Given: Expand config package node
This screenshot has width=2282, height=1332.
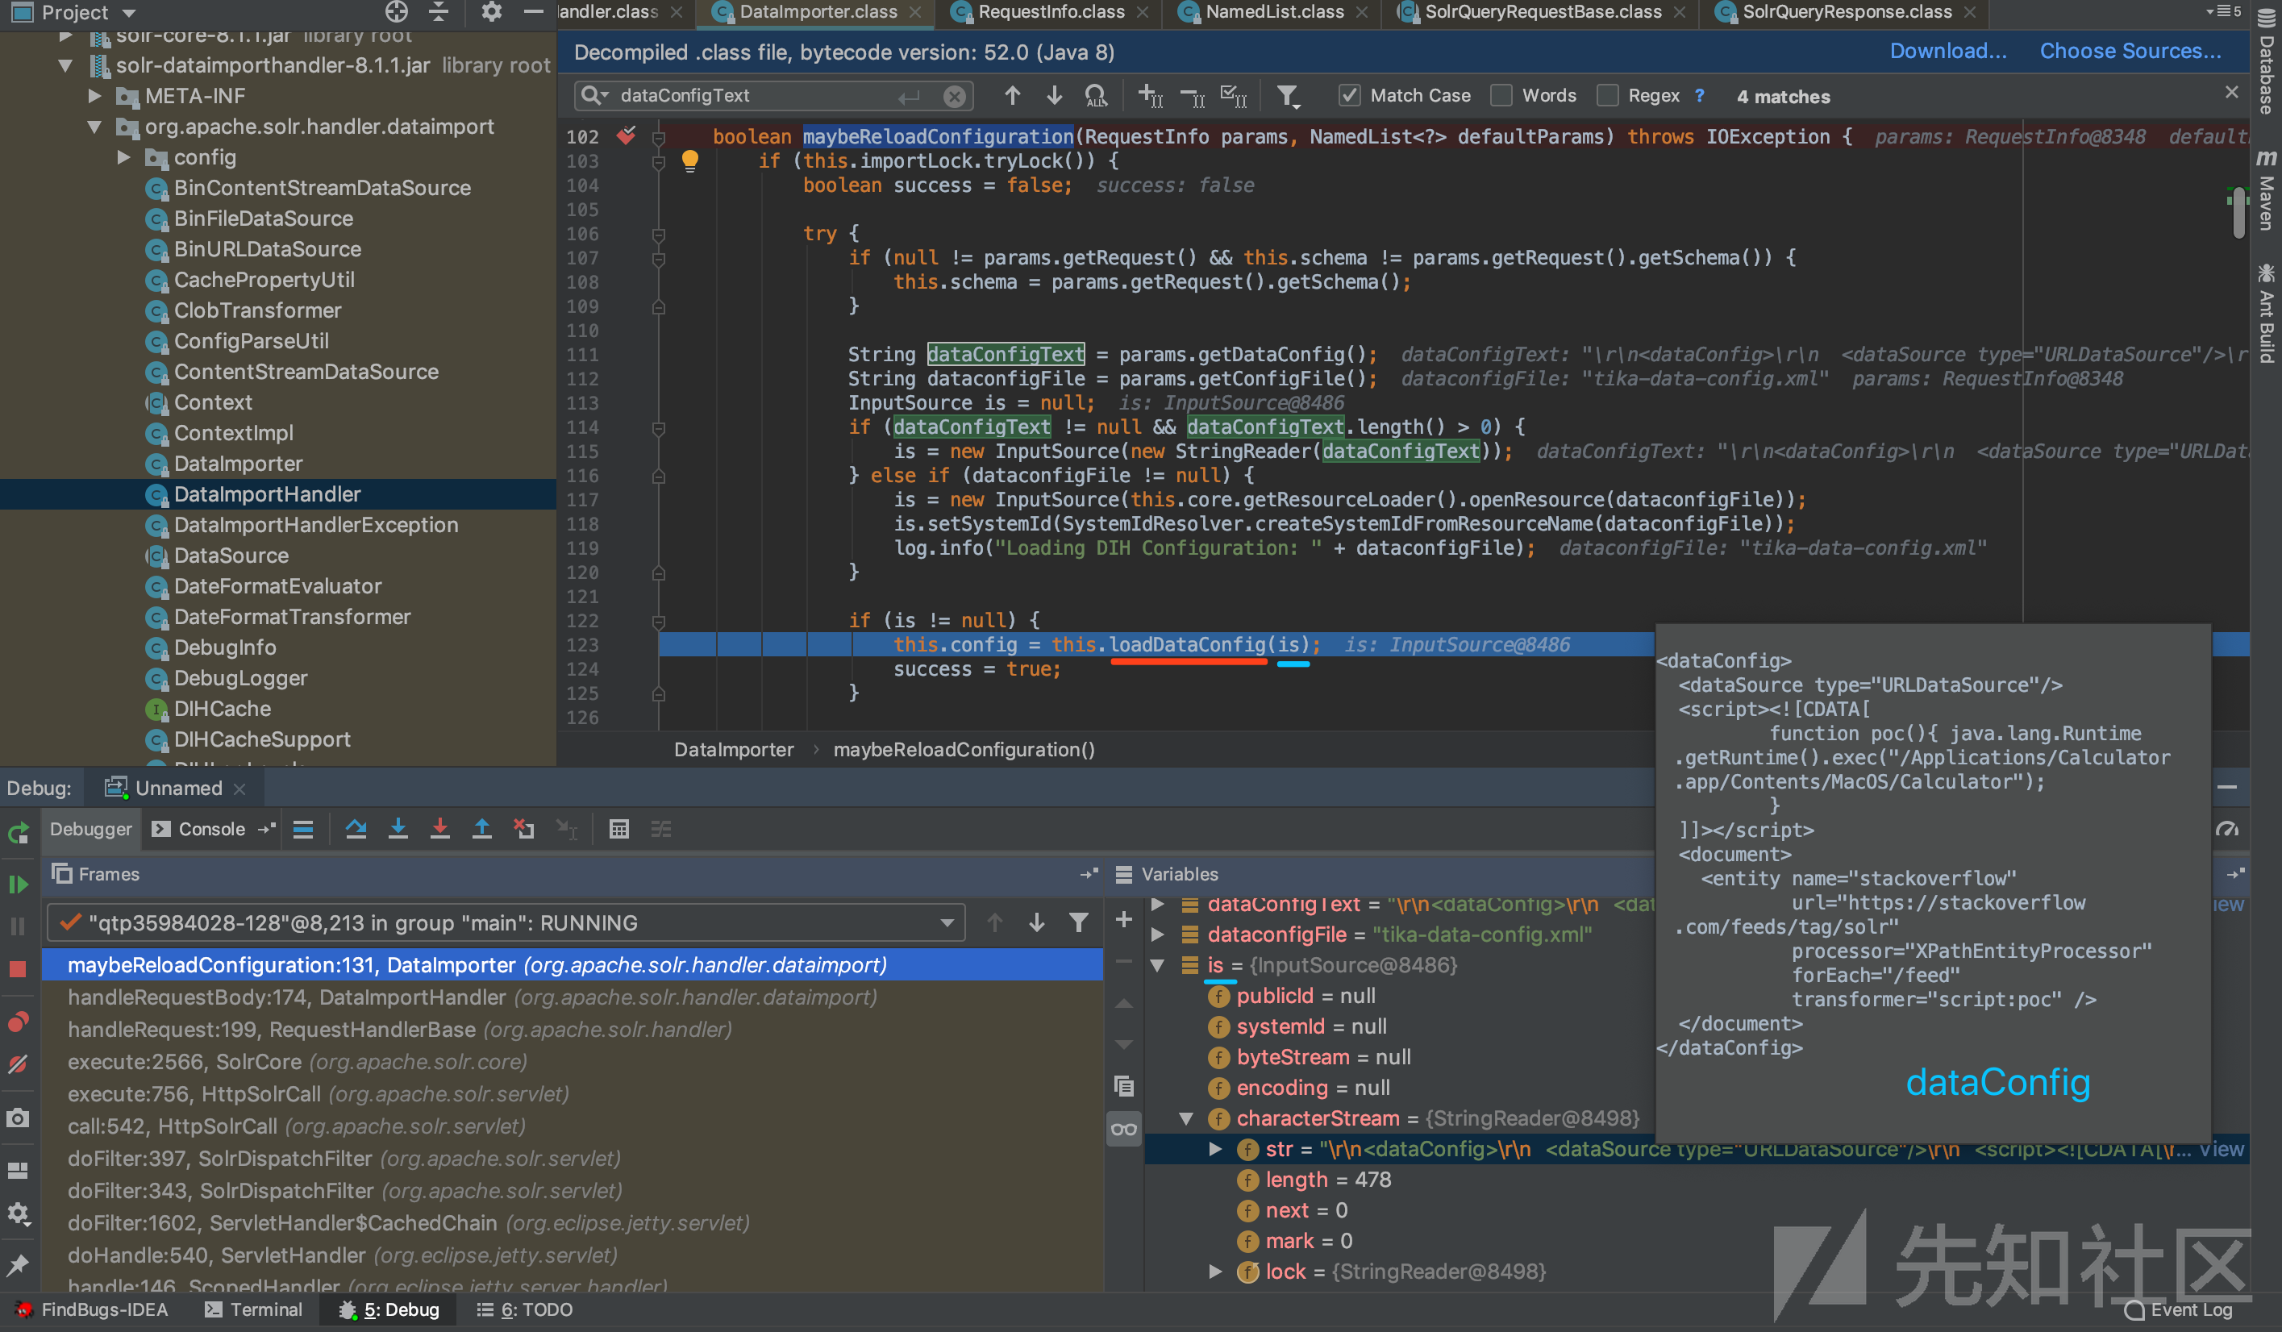Looking at the screenshot, I should [124, 156].
